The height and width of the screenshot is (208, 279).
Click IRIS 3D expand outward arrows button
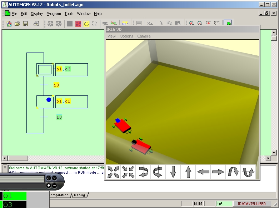click(113, 172)
